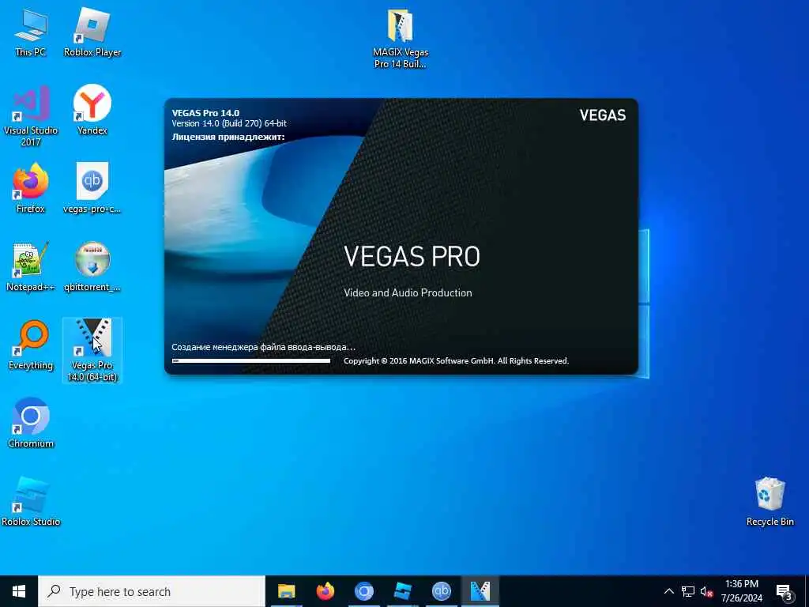Click the Vegas Pro taskbar button
This screenshot has height=607, width=809.
[x=480, y=591]
